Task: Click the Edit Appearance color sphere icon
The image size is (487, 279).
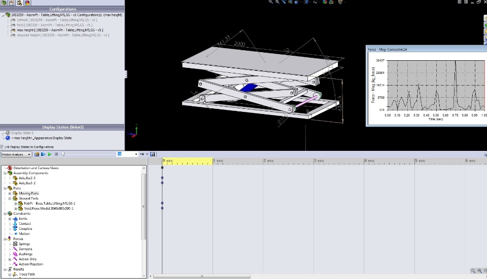Action: click(x=325, y=2)
